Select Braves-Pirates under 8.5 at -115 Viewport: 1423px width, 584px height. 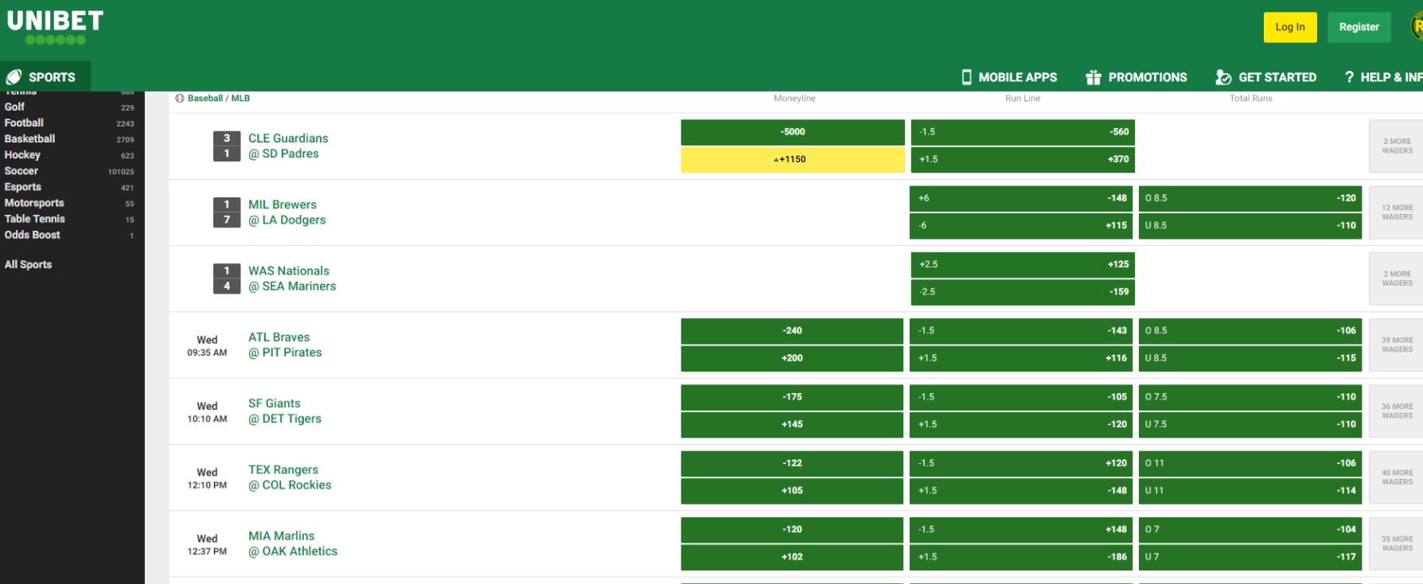point(1250,358)
